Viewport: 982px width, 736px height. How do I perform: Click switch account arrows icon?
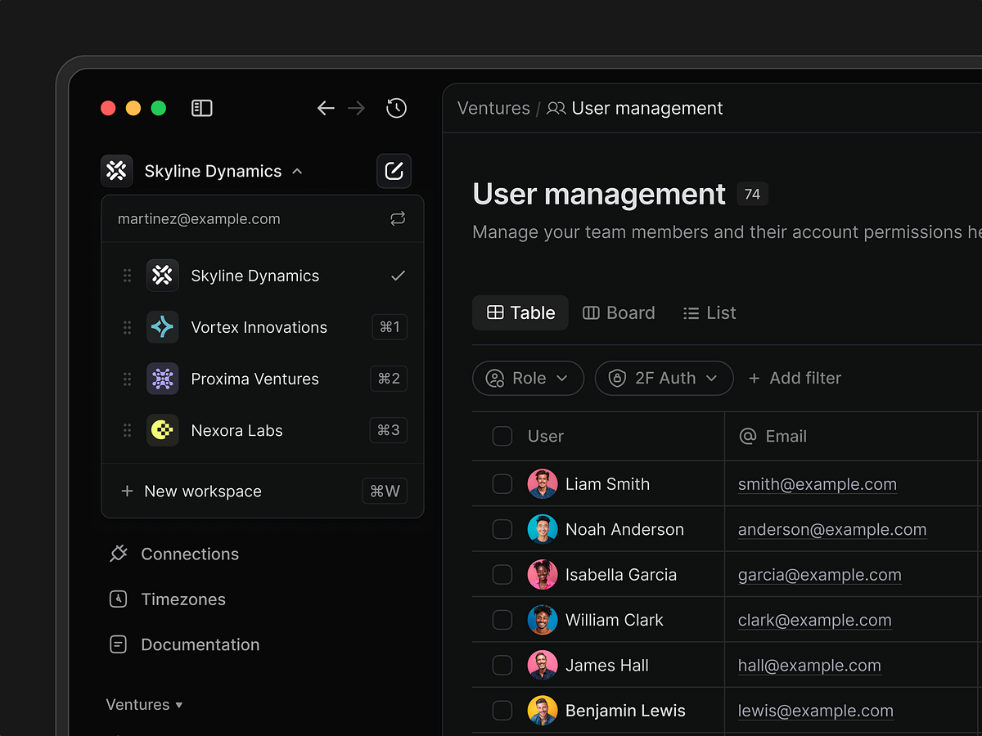398,218
